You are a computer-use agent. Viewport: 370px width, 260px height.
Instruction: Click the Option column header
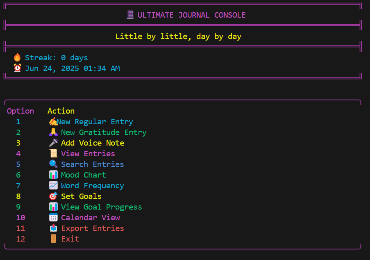coord(20,111)
